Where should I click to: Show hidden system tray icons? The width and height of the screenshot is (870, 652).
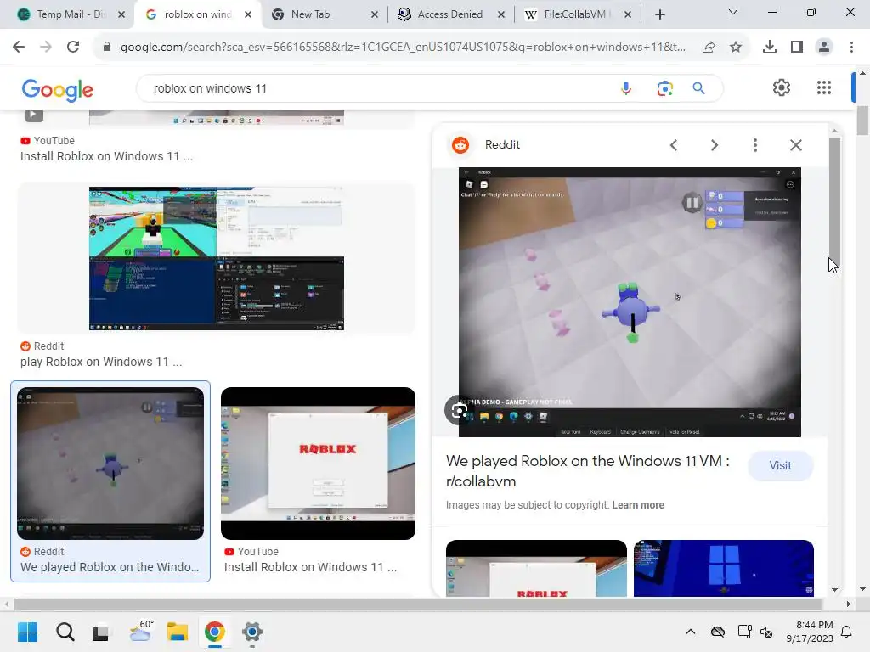[690, 632]
